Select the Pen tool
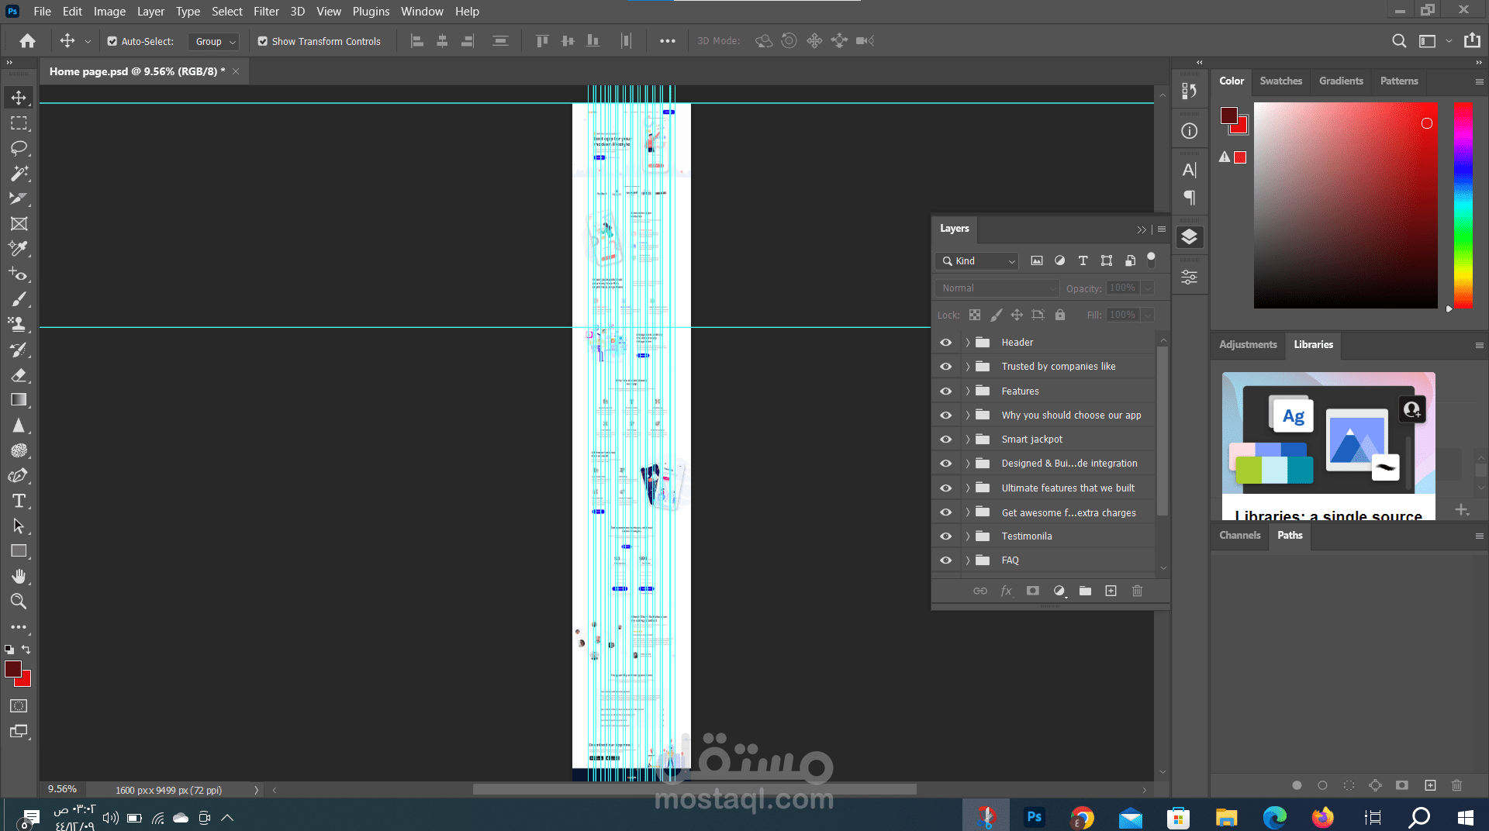 19,475
